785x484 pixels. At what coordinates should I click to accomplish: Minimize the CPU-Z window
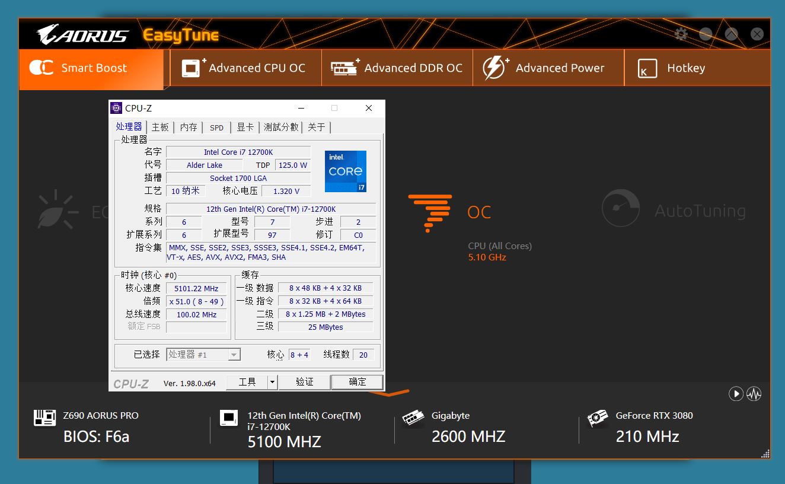point(302,108)
